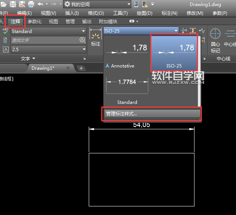The image size is (236, 215).
Task: Select the Standard dimension style thumbnail
Action: (127, 90)
